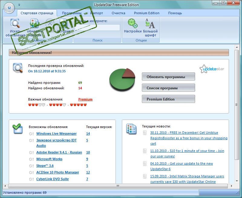This screenshot has width=242, height=198.
Task: Click update icon beside CyberLink DVD Suite
Action: [31, 179]
